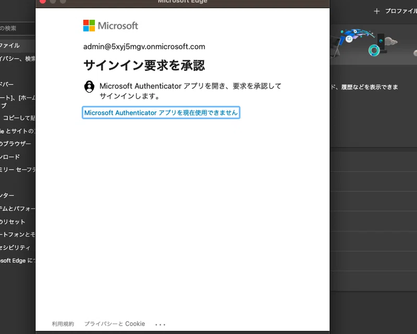Select the プロファイル item in settings sidebar
This screenshot has height=334, width=417.
tap(17, 45)
